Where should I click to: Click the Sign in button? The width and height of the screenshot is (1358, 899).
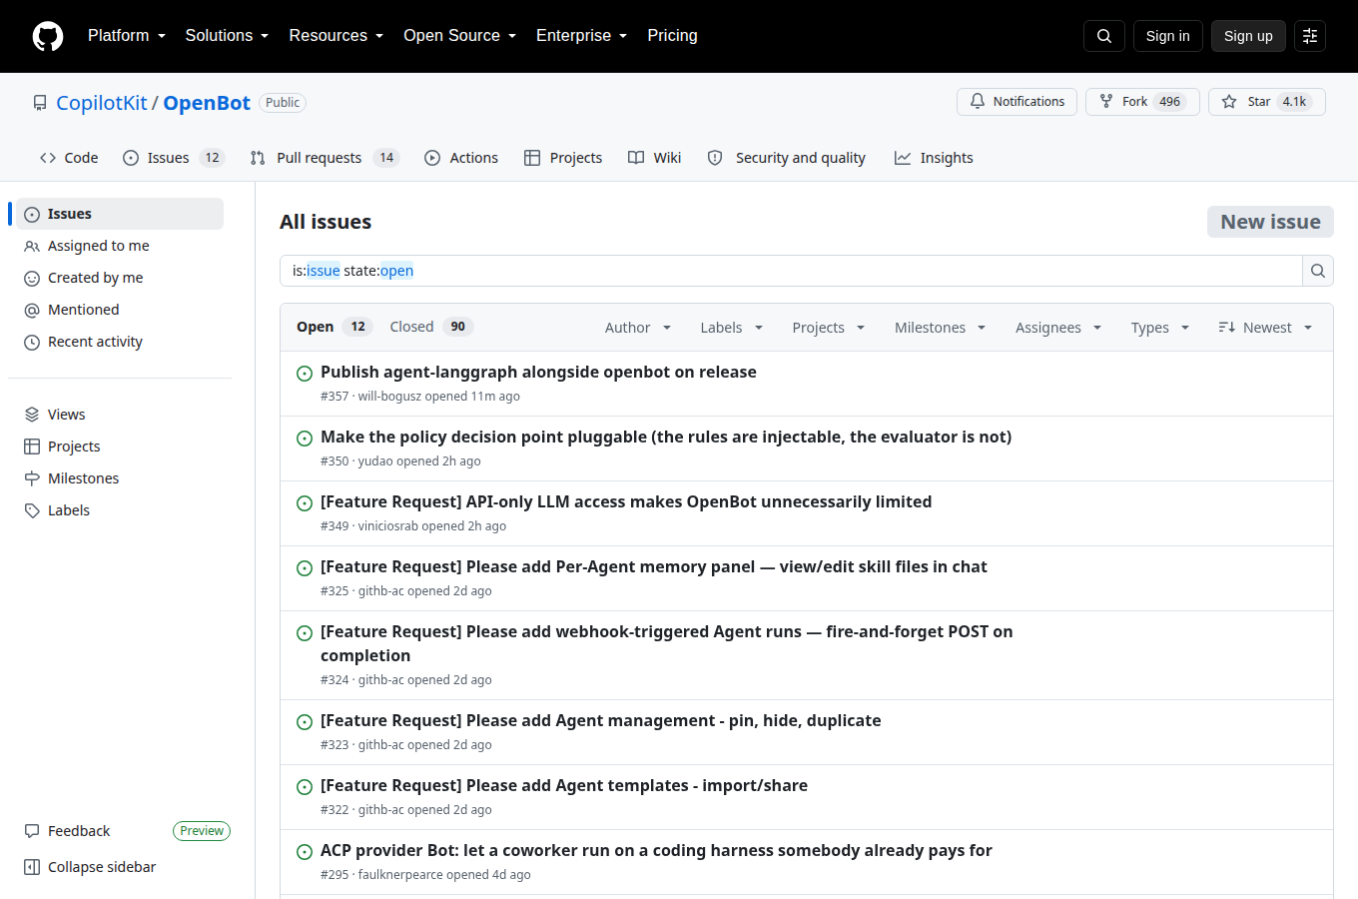(x=1168, y=36)
